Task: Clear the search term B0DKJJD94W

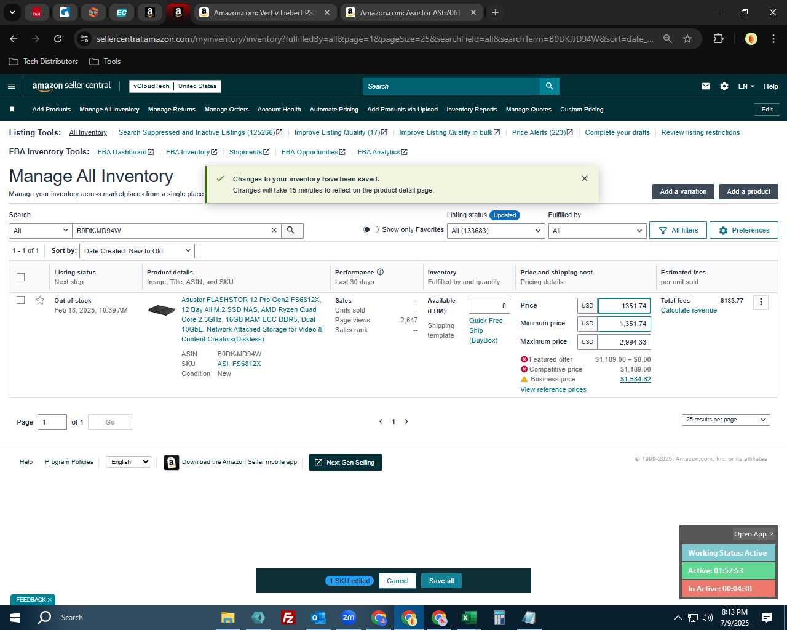Action: click(x=274, y=231)
